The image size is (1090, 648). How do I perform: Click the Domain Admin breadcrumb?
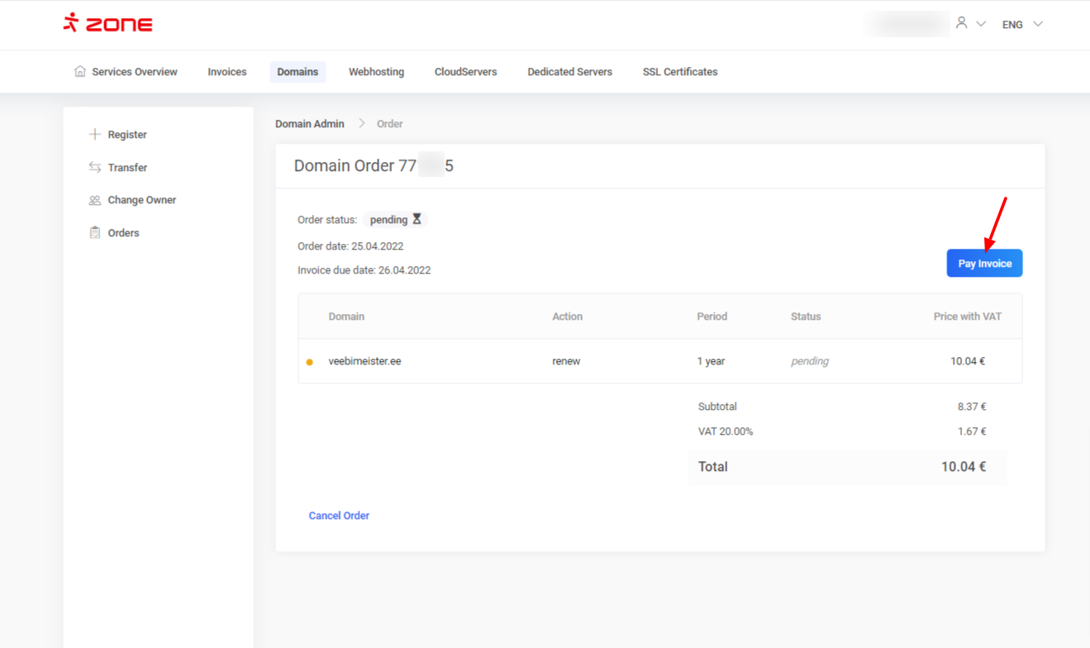[x=310, y=124]
